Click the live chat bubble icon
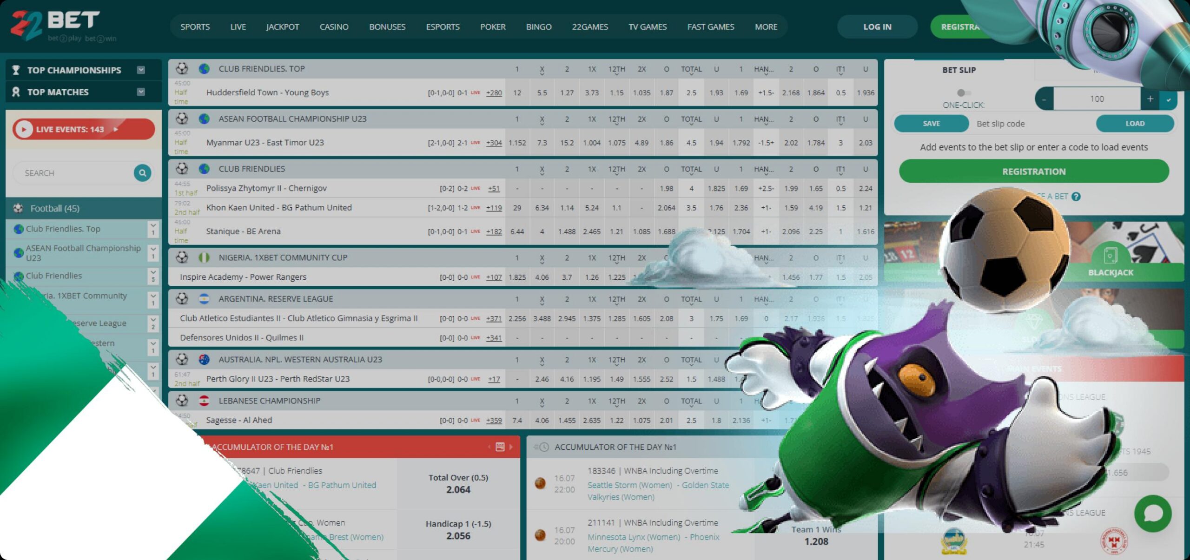Image resolution: width=1190 pixels, height=560 pixels. [x=1153, y=514]
